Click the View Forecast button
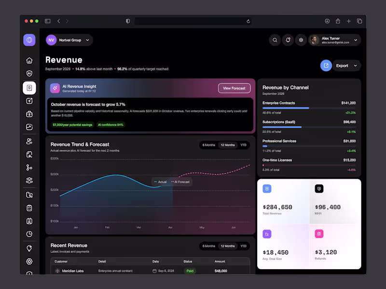Viewport: 386px width, 289px height. tap(234, 88)
